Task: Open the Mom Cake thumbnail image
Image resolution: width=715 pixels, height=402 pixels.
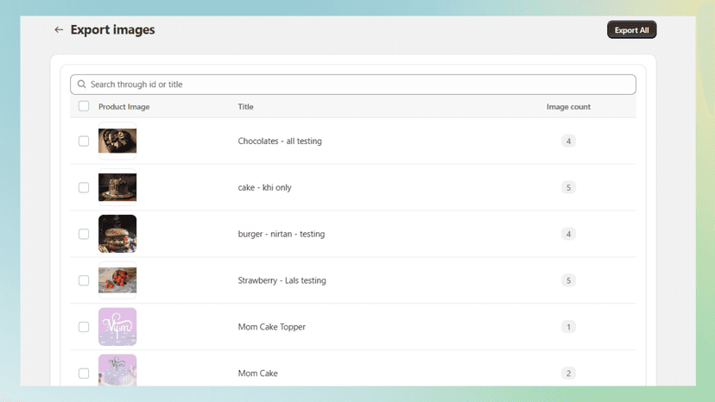Action: (x=117, y=370)
